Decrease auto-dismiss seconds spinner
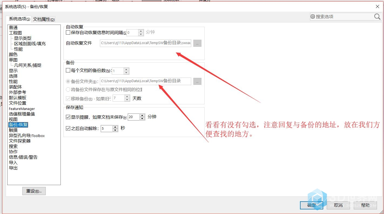This screenshot has height=214, width=384. pos(115,130)
